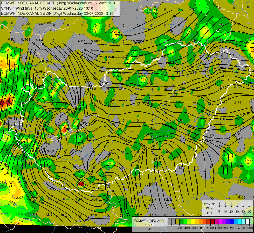The height and width of the screenshot is (233, 254).
Task: Click the SBCIN title line at top
Action: (57, 13)
